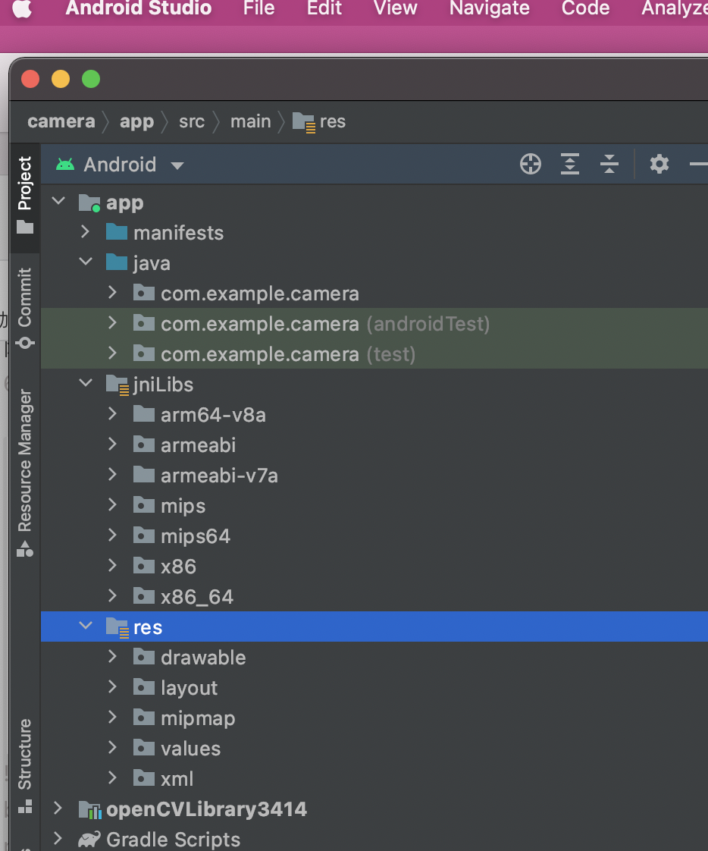Expand the com.example.camera main package
The width and height of the screenshot is (708, 851).
(112, 293)
